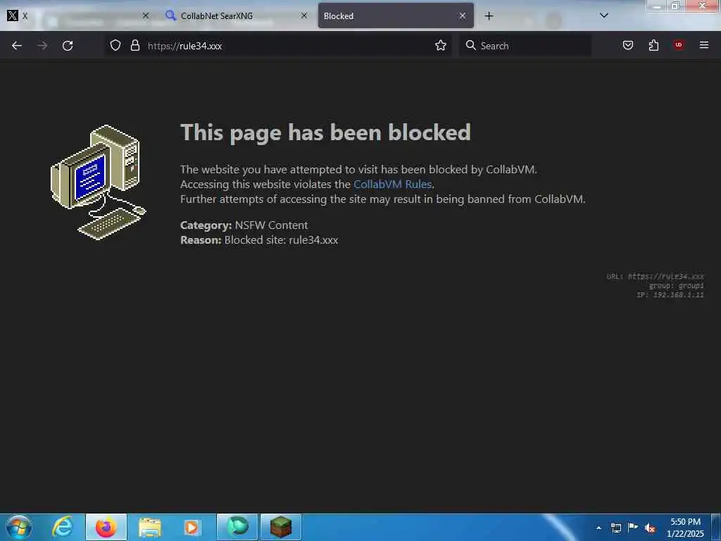The image size is (721, 541).
Task: Open Windows Explorer folder icon
Action: (149, 527)
